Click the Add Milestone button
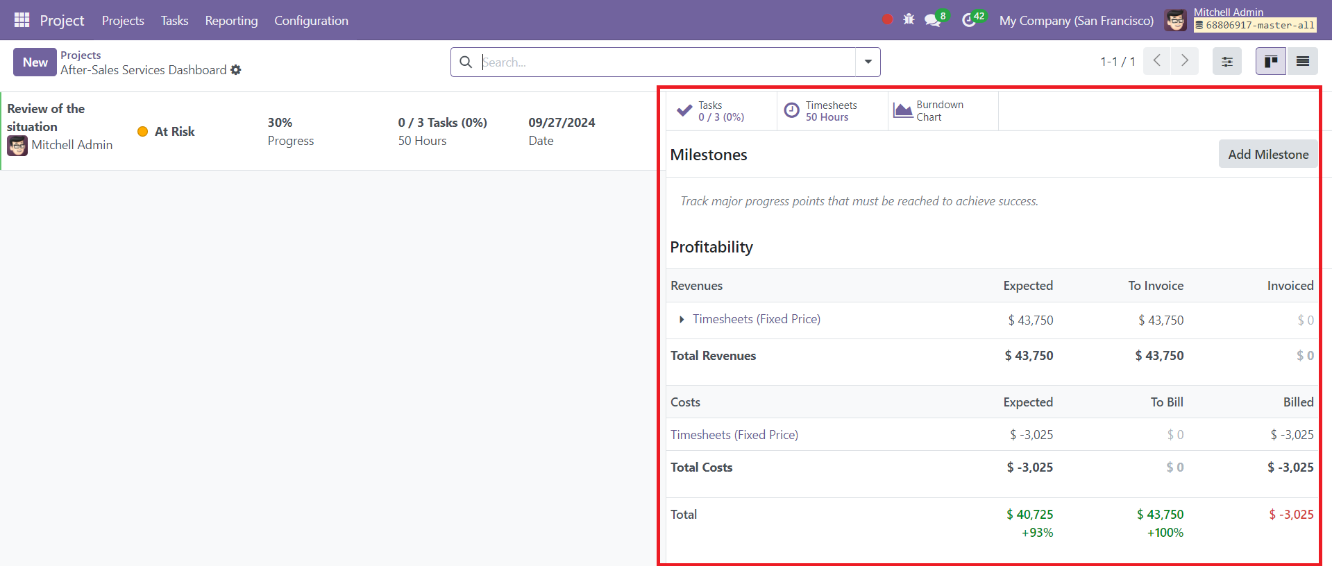 point(1267,154)
